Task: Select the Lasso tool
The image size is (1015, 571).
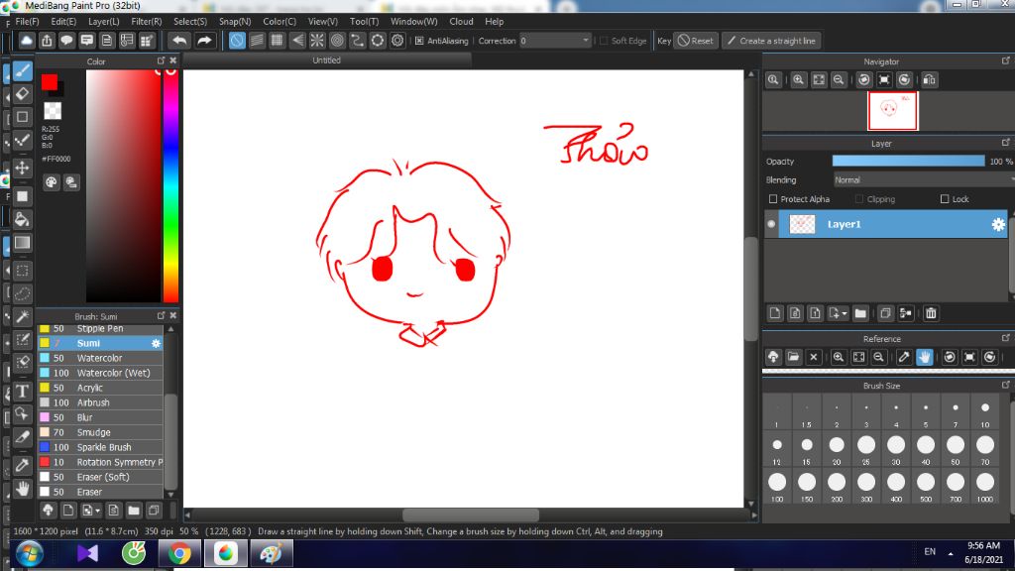Action: [22, 293]
